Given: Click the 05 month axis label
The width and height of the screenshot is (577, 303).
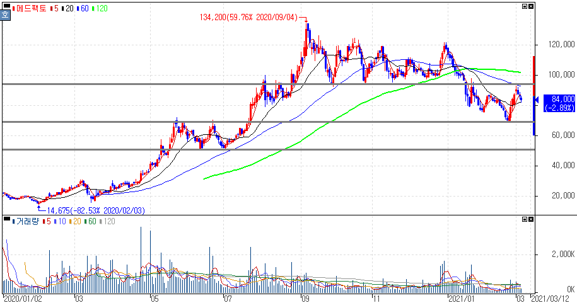Looking at the screenshot, I should (x=154, y=298).
